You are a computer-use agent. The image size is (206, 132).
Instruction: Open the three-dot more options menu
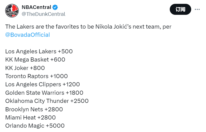click(x=197, y=9)
